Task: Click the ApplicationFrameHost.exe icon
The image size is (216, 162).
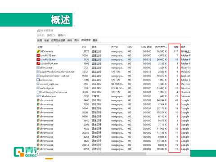Action: (38, 76)
